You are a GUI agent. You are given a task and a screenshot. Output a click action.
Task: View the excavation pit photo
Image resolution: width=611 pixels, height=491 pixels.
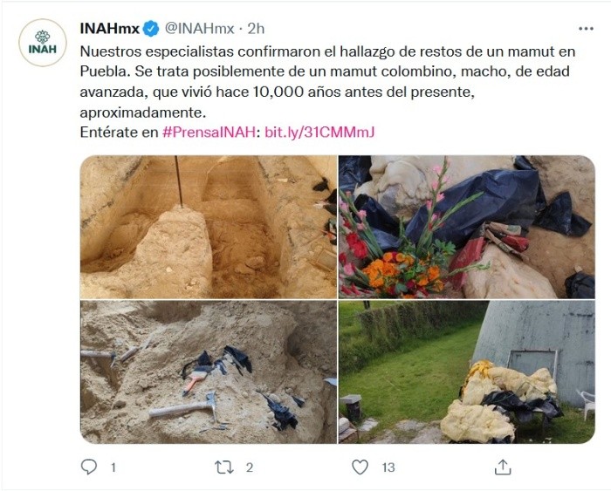click(209, 227)
